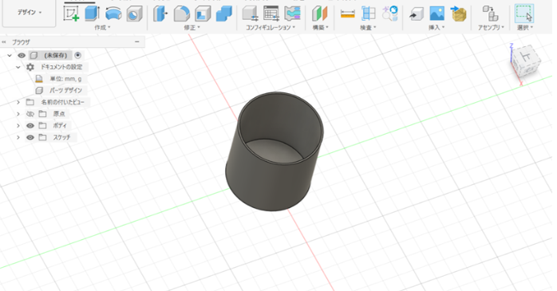Open the configuration table icon
This screenshot has height=291, width=557.
(x=271, y=14)
